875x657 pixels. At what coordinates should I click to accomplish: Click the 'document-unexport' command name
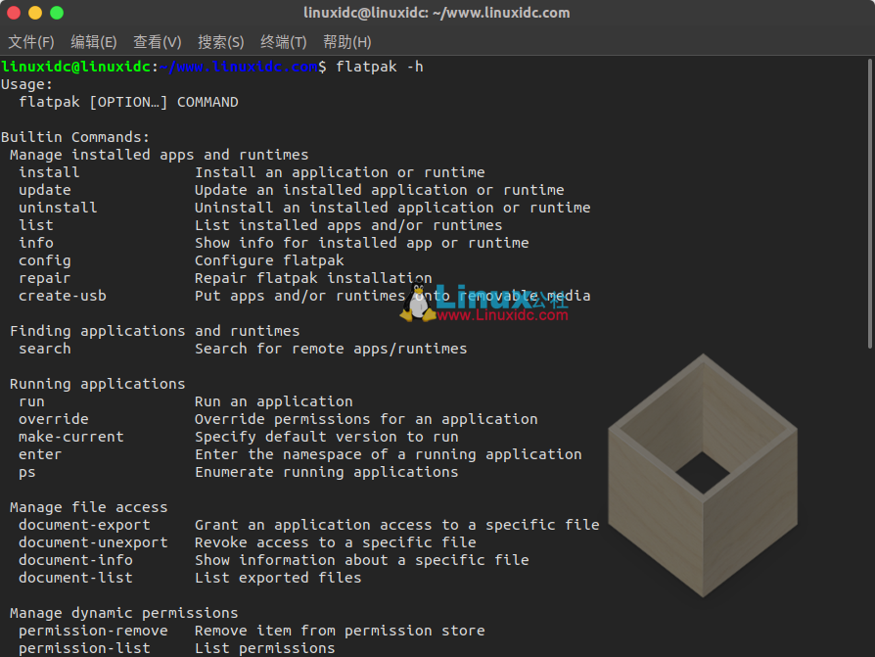tap(93, 542)
